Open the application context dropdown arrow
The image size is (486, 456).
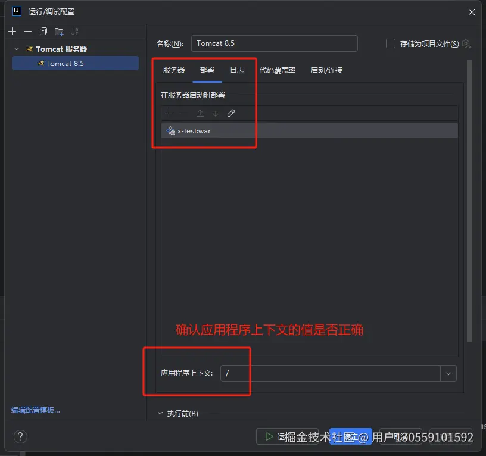pyautogui.click(x=448, y=374)
